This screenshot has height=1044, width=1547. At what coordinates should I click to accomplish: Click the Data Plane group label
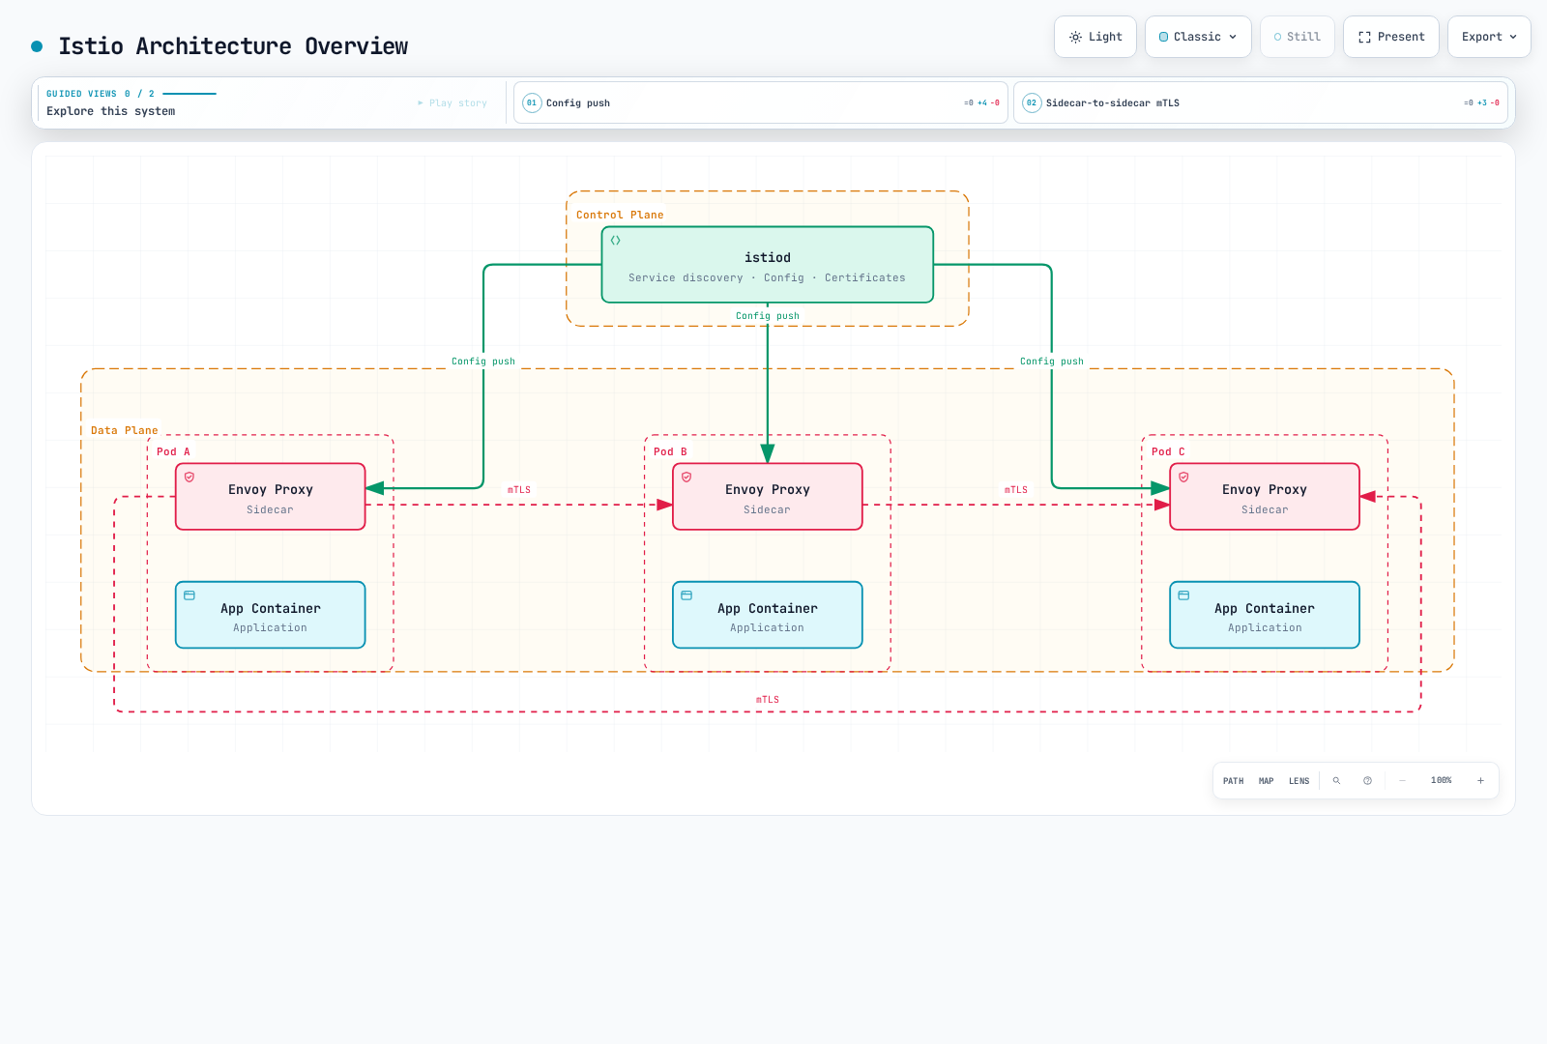tap(125, 430)
